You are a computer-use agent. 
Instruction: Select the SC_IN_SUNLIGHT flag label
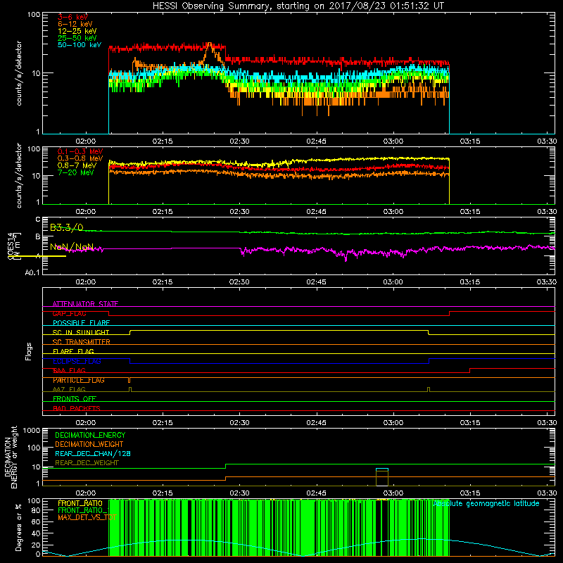81,332
